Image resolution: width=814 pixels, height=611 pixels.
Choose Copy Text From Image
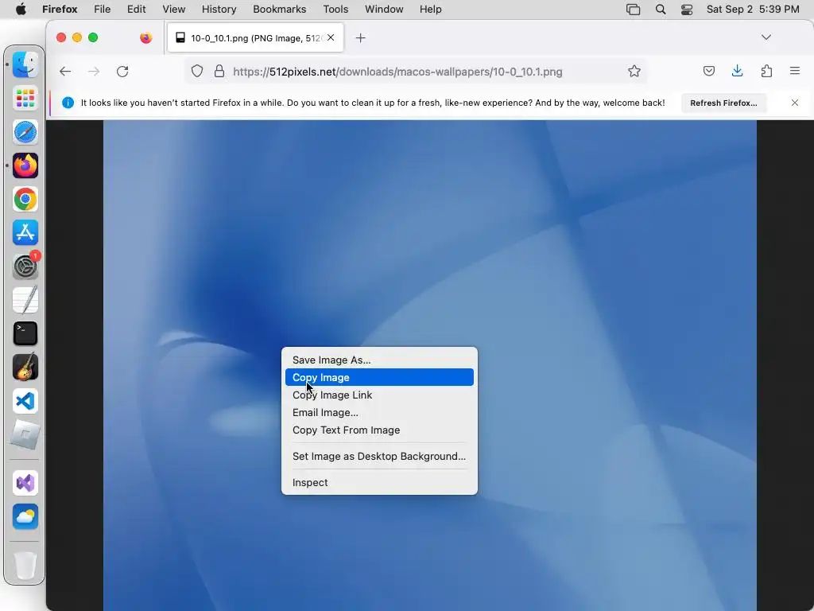[x=379, y=430]
